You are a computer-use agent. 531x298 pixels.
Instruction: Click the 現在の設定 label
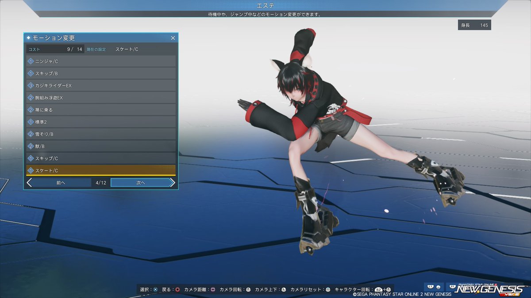(96, 49)
